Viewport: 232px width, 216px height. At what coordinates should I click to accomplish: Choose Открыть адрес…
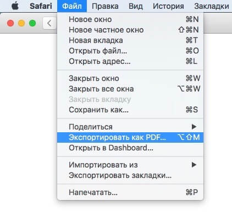tap(130, 61)
